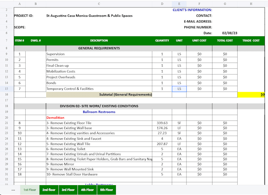Click item number 12 cell

20,144
